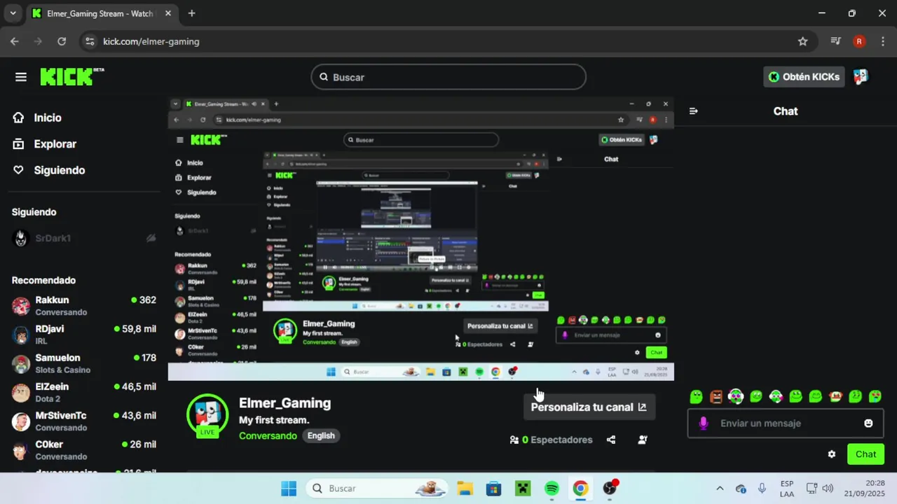This screenshot has width=897, height=504.
Task: Open ESP LAA keyboard language switcher
Action: click(787, 489)
